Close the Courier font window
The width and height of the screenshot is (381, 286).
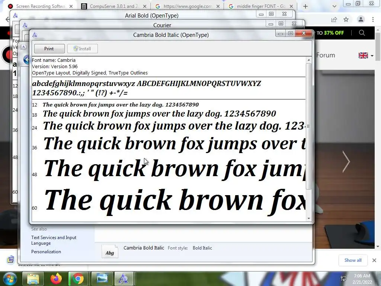(x=294, y=23)
